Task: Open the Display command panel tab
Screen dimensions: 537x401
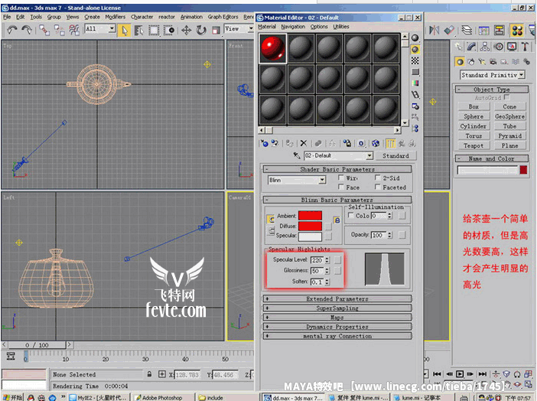Action: click(x=512, y=47)
